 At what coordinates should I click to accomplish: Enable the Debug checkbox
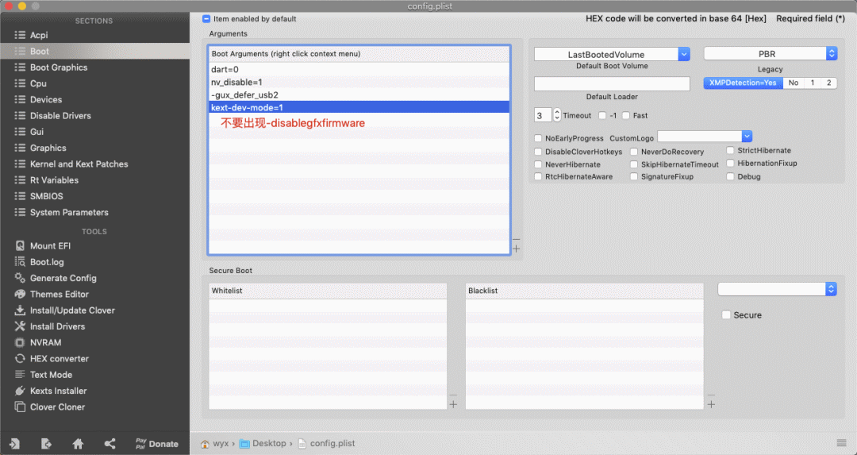pyautogui.click(x=730, y=176)
